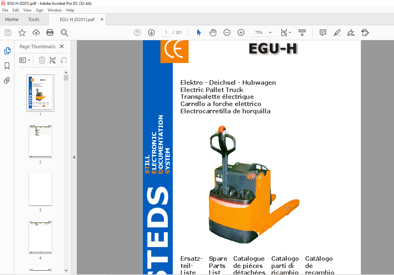The width and height of the screenshot is (394, 275).
Task: Zoom out with the minus button
Action: 227,33
